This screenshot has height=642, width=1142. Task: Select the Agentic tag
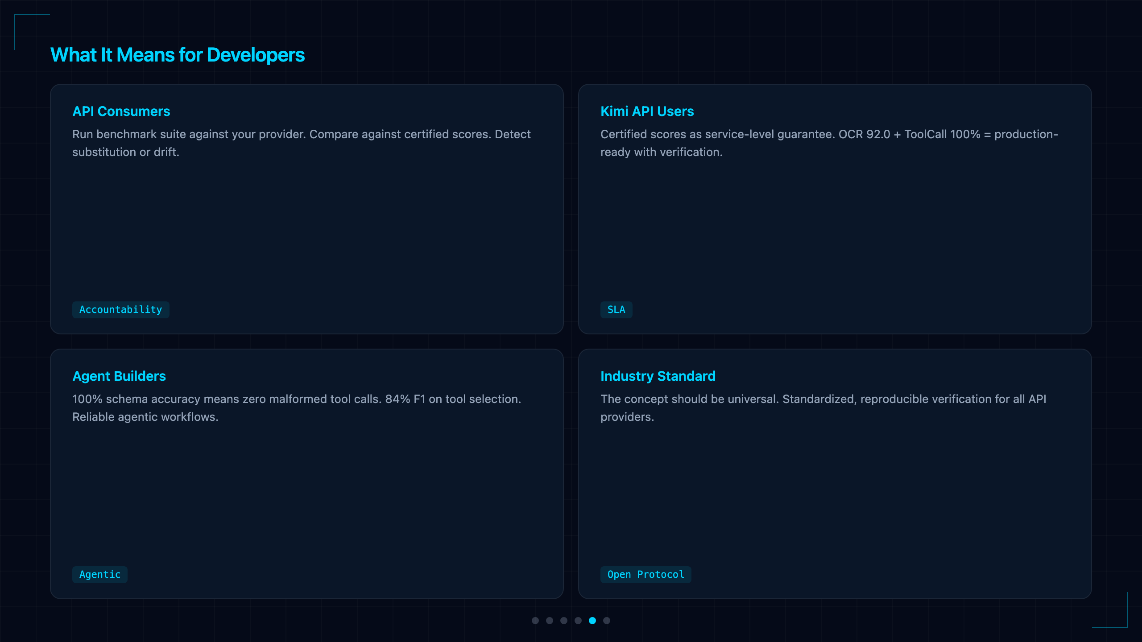point(100,574)
